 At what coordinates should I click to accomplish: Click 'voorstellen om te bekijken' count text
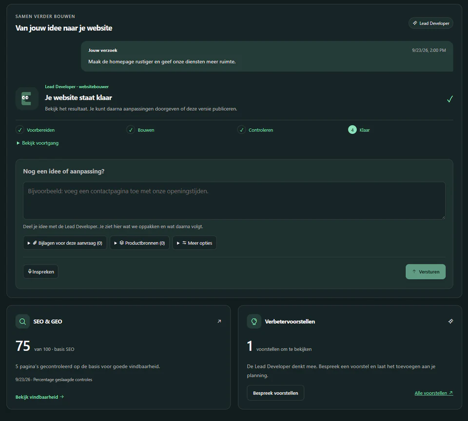tap(284, 349)
